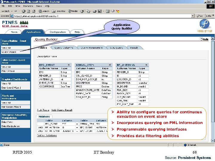This screenshot has width=215, height=161.
Task: Open the Back button history dropdown
Action: tap(12, 11)
